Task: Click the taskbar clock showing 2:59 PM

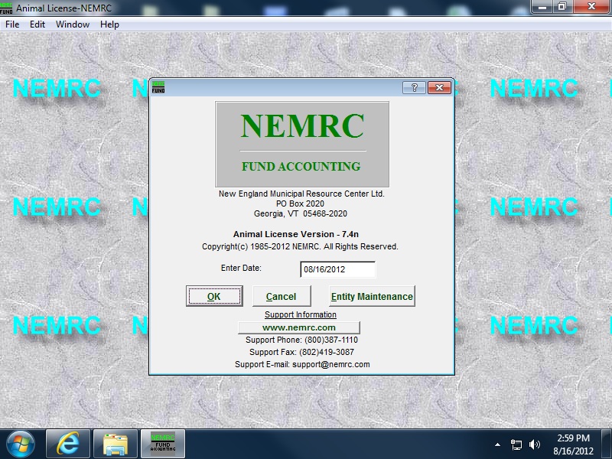Action: (x=573, y=444)
